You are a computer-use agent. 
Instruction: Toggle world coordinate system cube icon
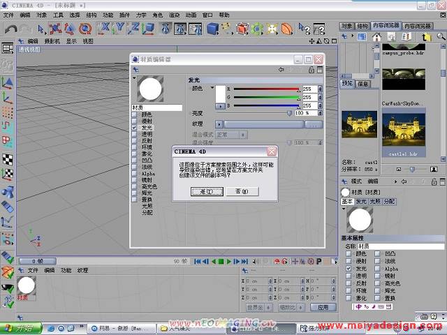(x=148, y=29)
